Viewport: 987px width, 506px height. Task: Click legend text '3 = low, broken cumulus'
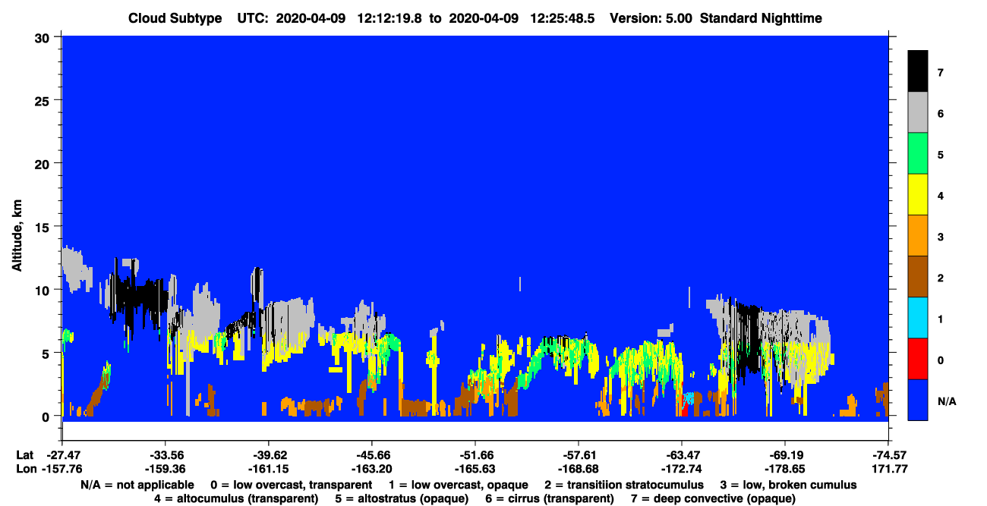click(x=789, y=485)
